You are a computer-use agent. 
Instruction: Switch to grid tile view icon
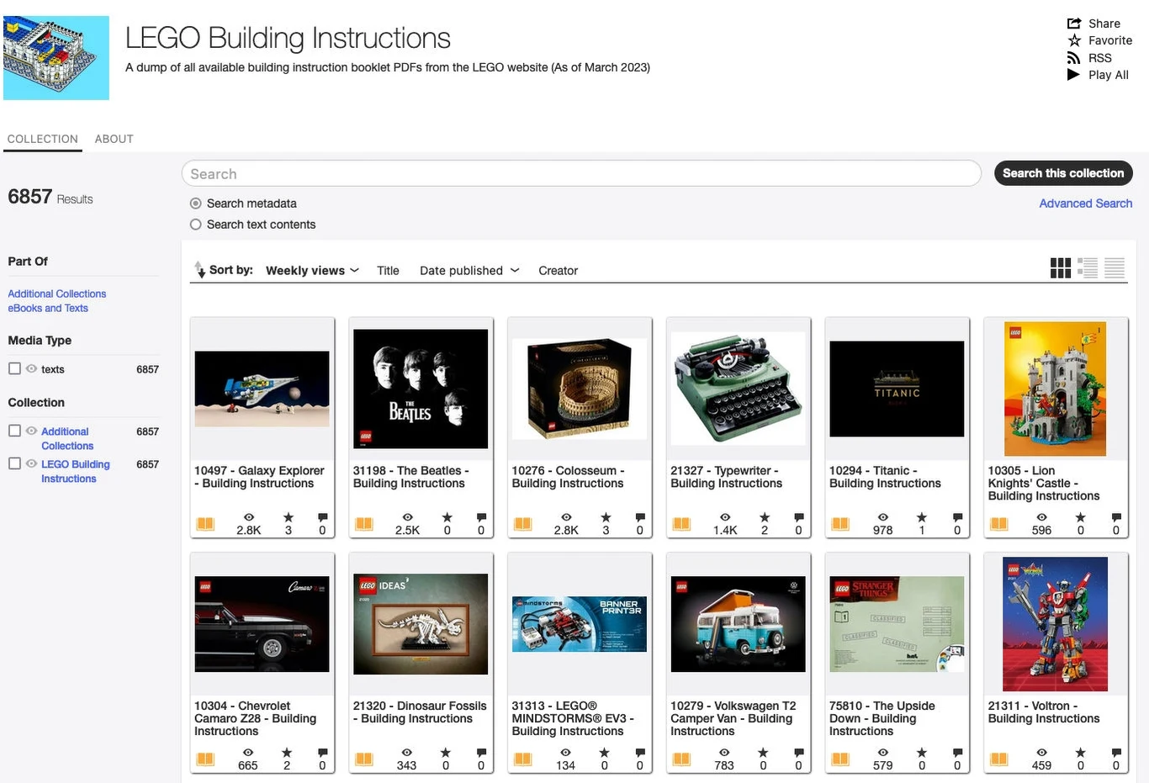click(x=1061, y=268)
